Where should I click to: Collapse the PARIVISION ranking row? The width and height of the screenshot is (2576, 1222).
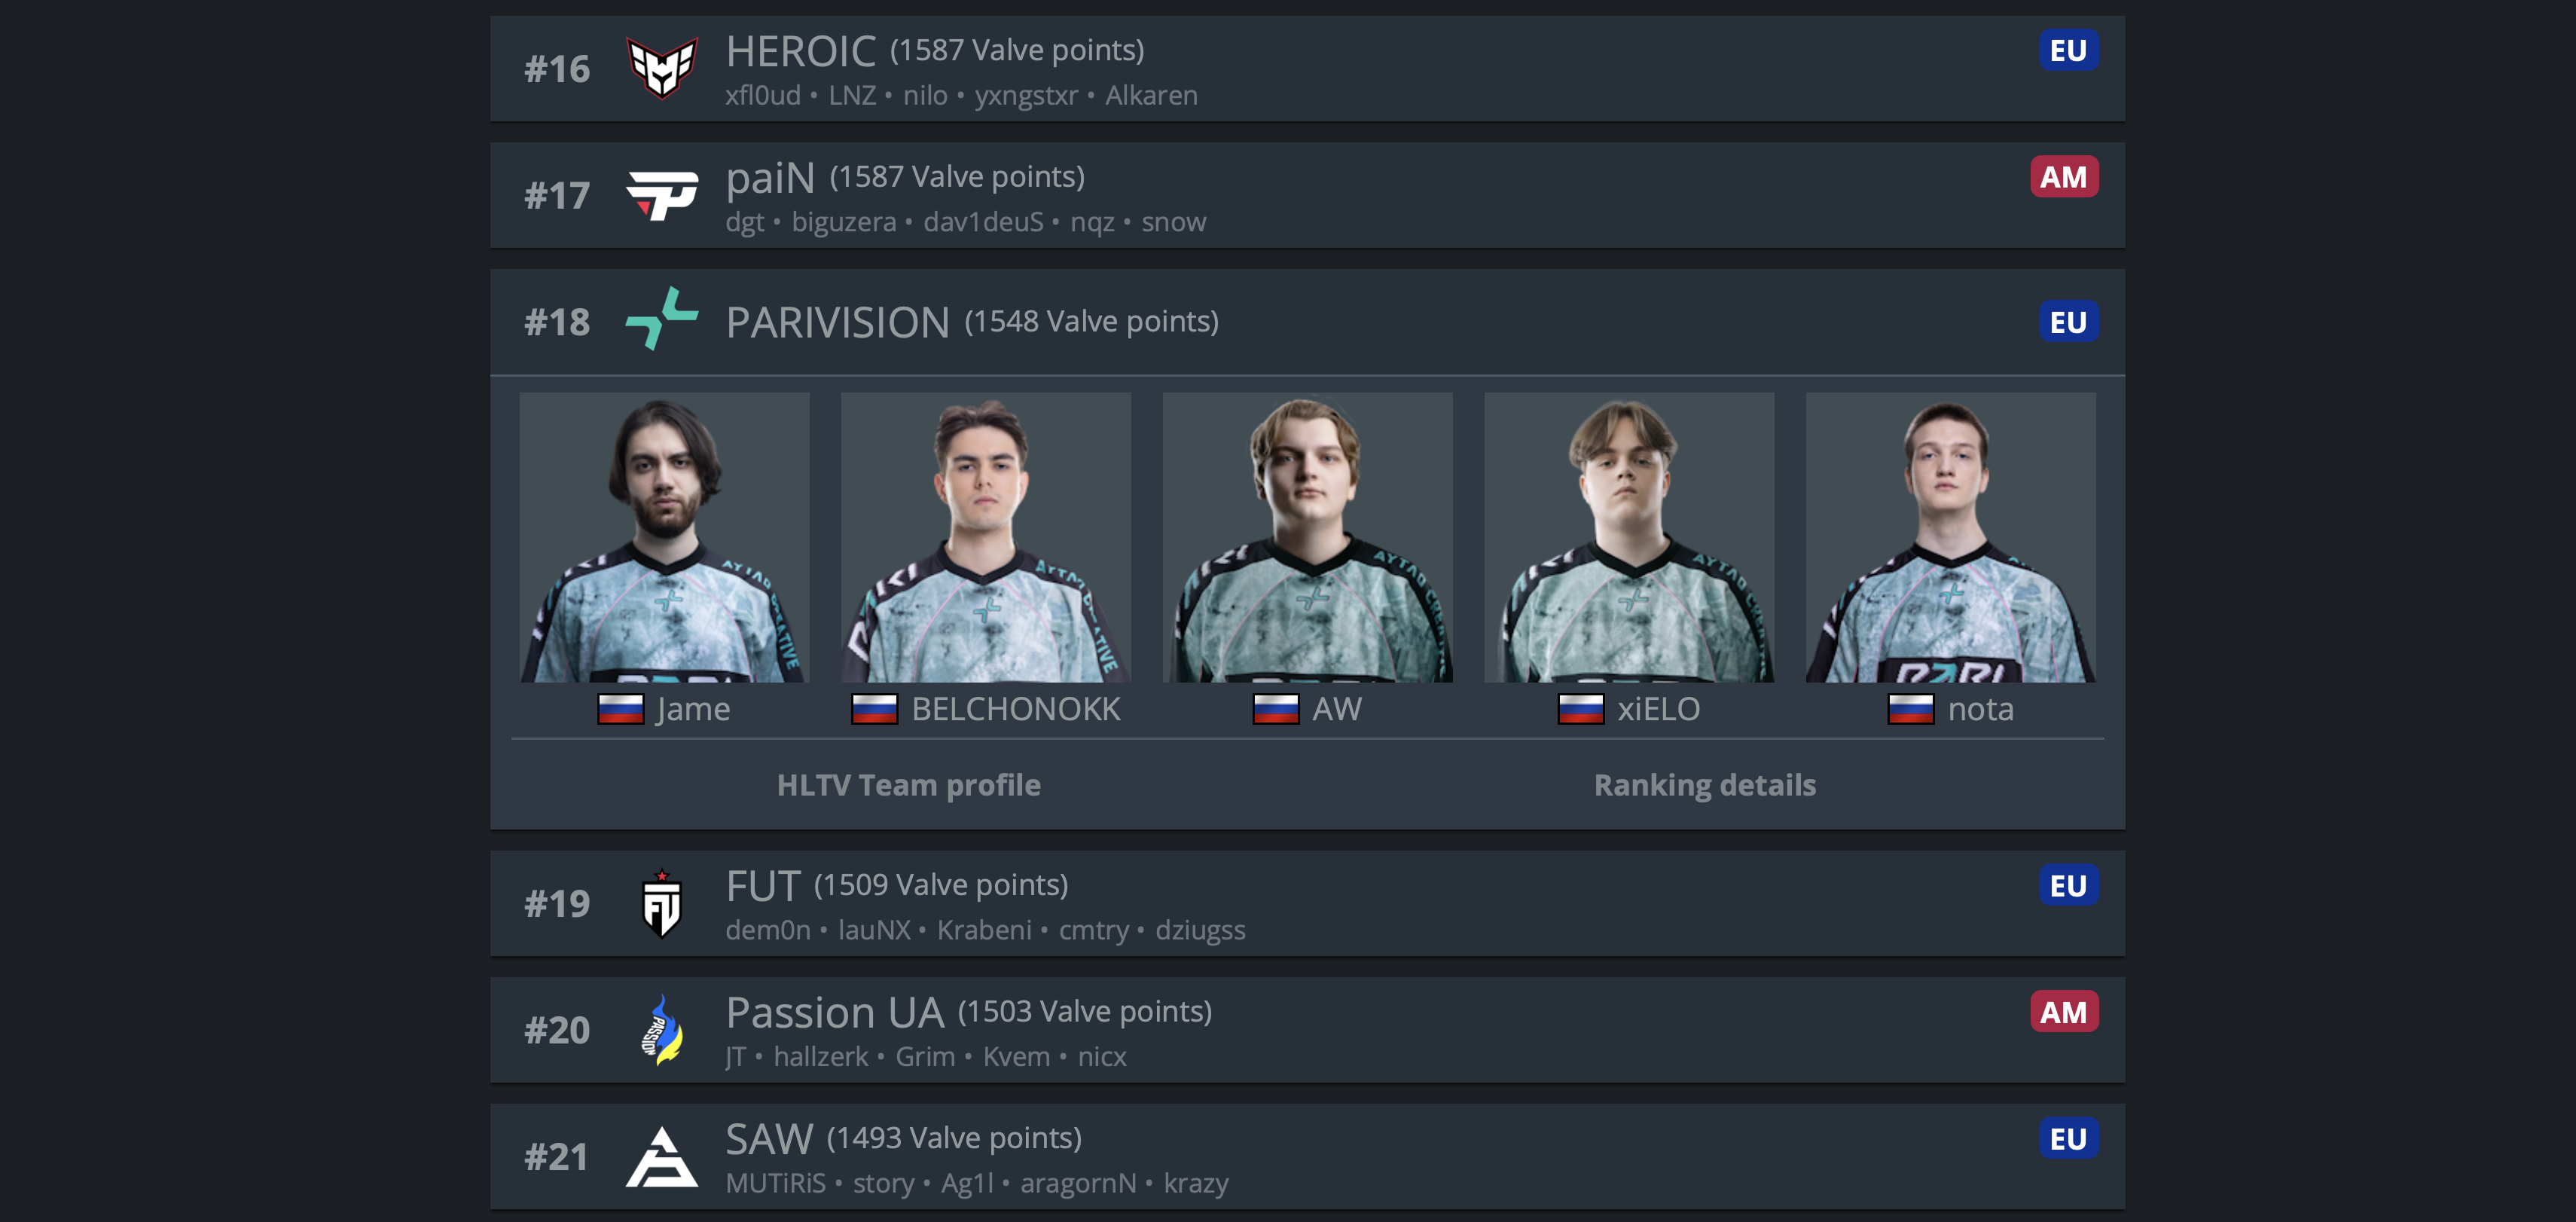point(1307,322)
